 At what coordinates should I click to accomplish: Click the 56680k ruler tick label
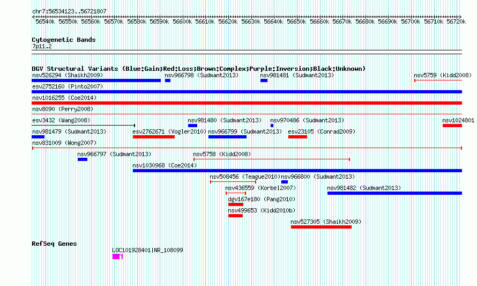click(x=365, y=21)
